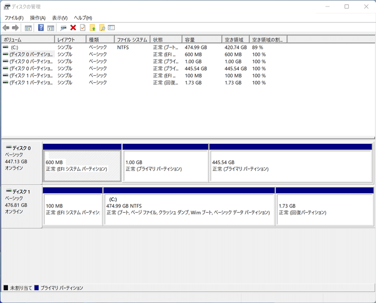Open the ファイル(F) menu

pos(14,18)
